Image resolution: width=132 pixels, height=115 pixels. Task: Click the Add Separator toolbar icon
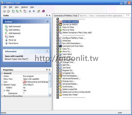click(x=21, y=11)
